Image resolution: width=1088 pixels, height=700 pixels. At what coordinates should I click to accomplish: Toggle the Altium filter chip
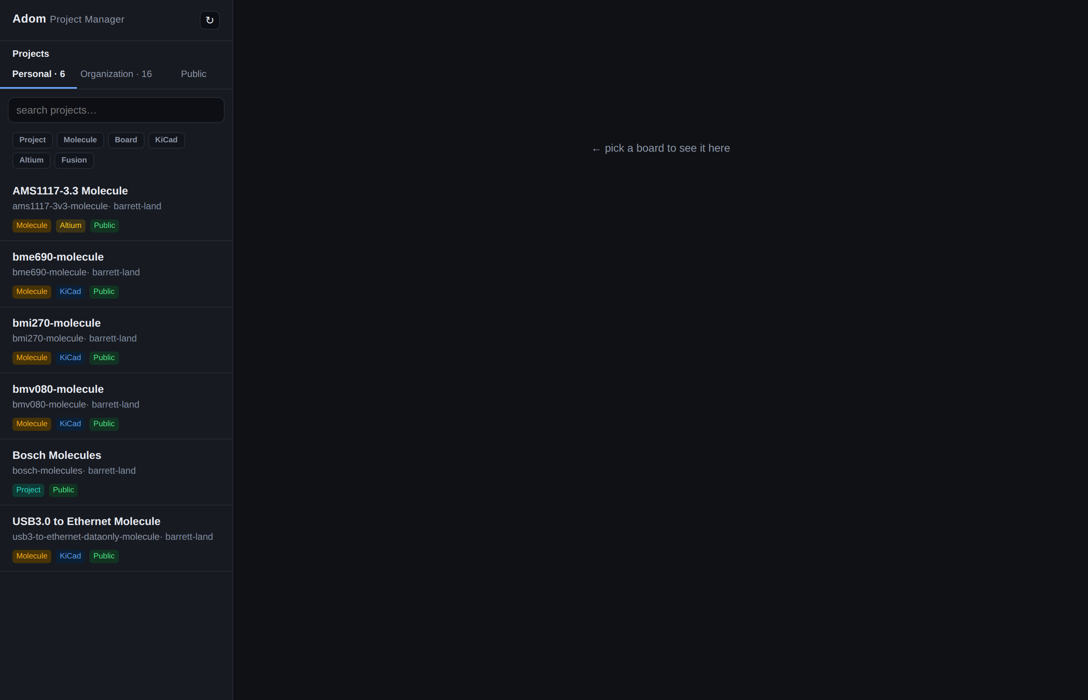click(31, 161)
